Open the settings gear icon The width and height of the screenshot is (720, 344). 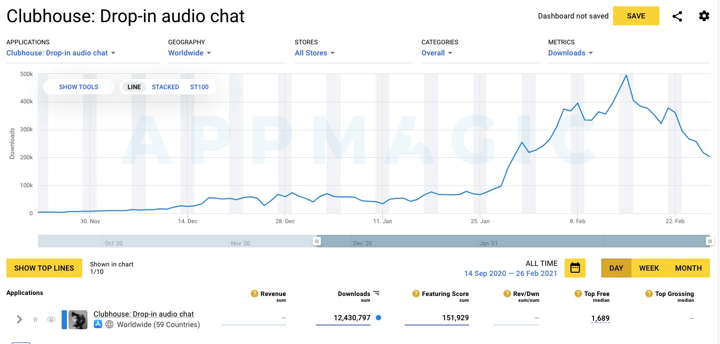point(704,16)
